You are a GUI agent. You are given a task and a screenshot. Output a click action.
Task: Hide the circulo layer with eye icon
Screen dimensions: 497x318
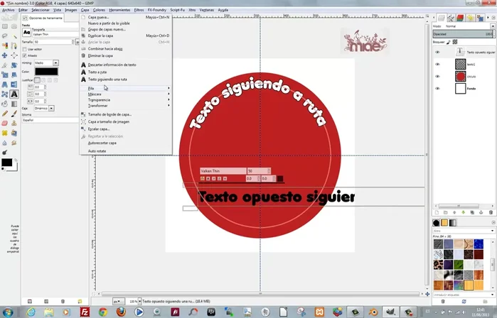437,76
